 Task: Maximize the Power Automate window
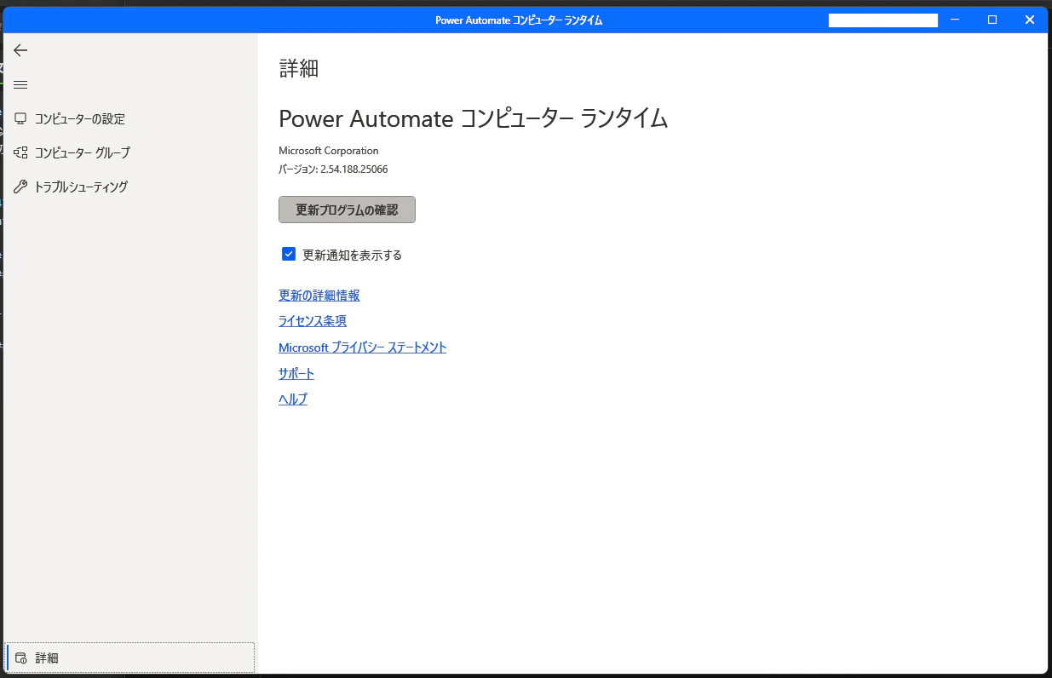[x=992, y=20]
